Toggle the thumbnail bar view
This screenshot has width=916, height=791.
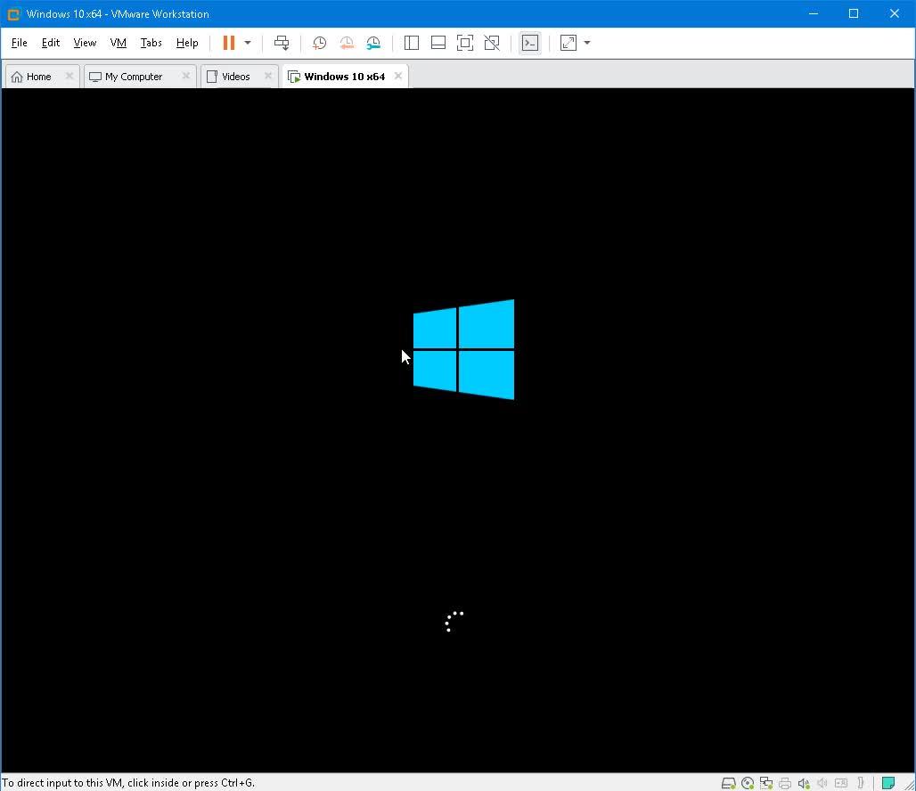pyautogui.click(x=438, y=43)
